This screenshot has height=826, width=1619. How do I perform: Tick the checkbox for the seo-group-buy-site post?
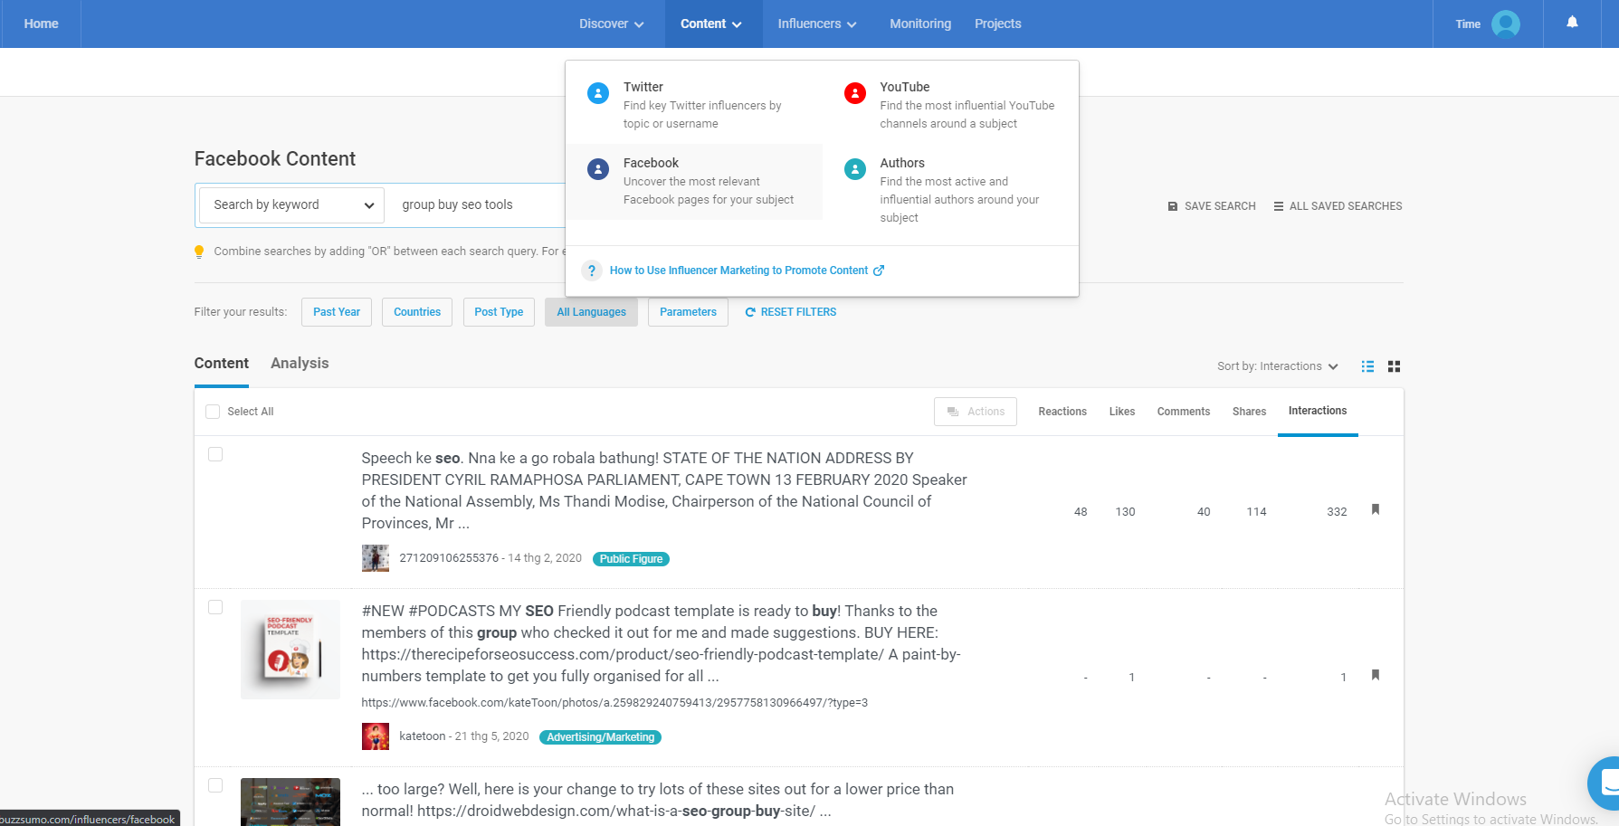tap(215, 785)
